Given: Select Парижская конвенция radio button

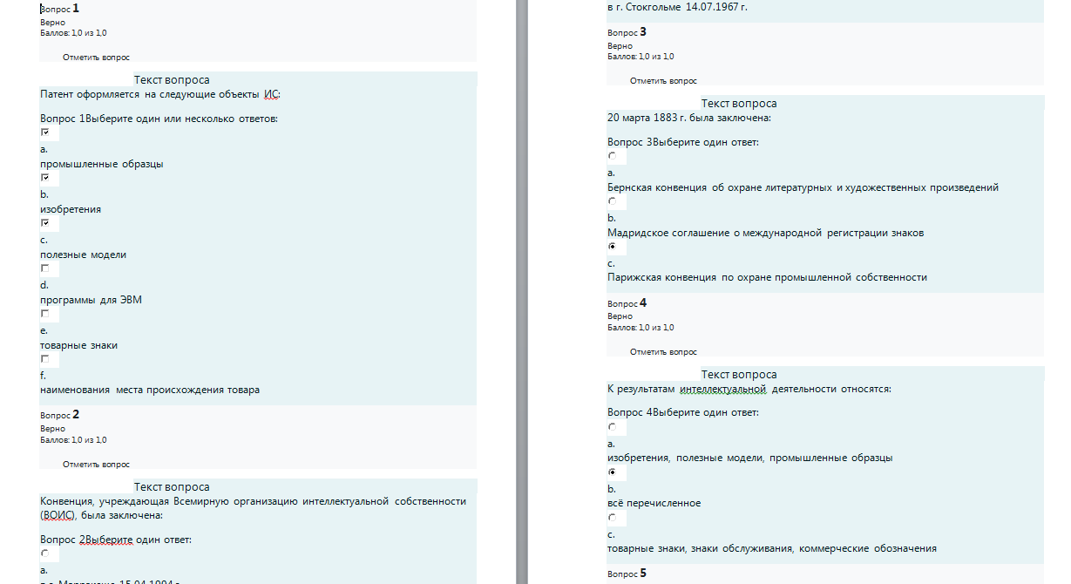Looking at the screenshot, I should click(612, 247).
